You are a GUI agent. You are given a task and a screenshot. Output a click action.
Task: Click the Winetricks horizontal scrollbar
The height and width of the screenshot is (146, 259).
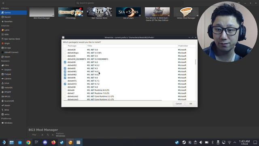tap(113, 100)
